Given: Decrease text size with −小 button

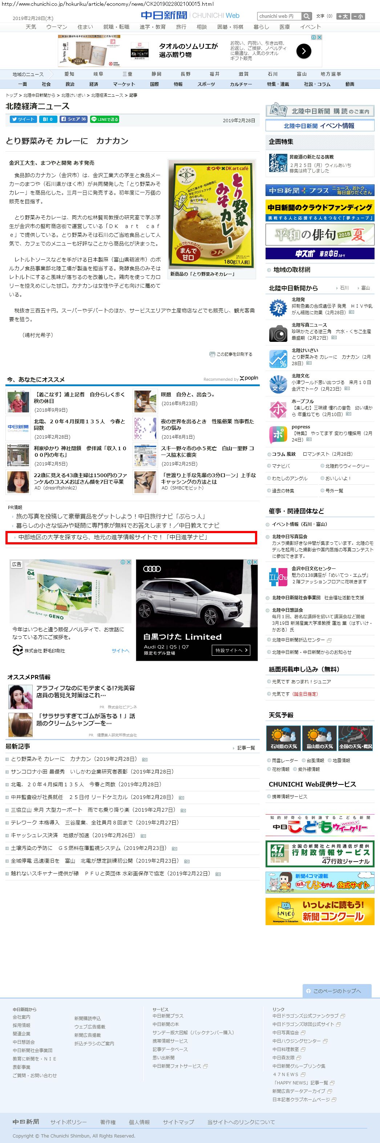Looking at the screenshot, I should 358,16.
